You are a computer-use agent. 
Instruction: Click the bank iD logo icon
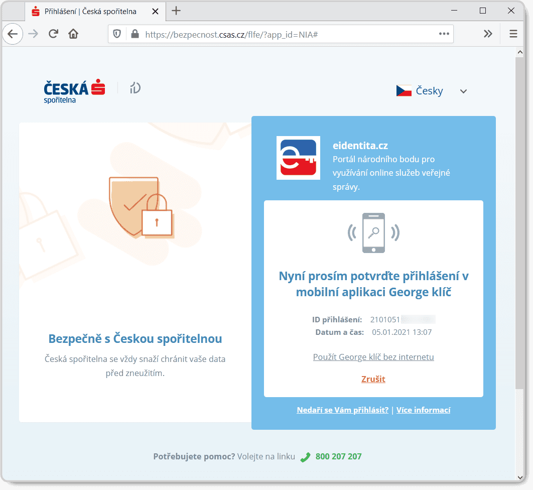[x=136, y=88]
